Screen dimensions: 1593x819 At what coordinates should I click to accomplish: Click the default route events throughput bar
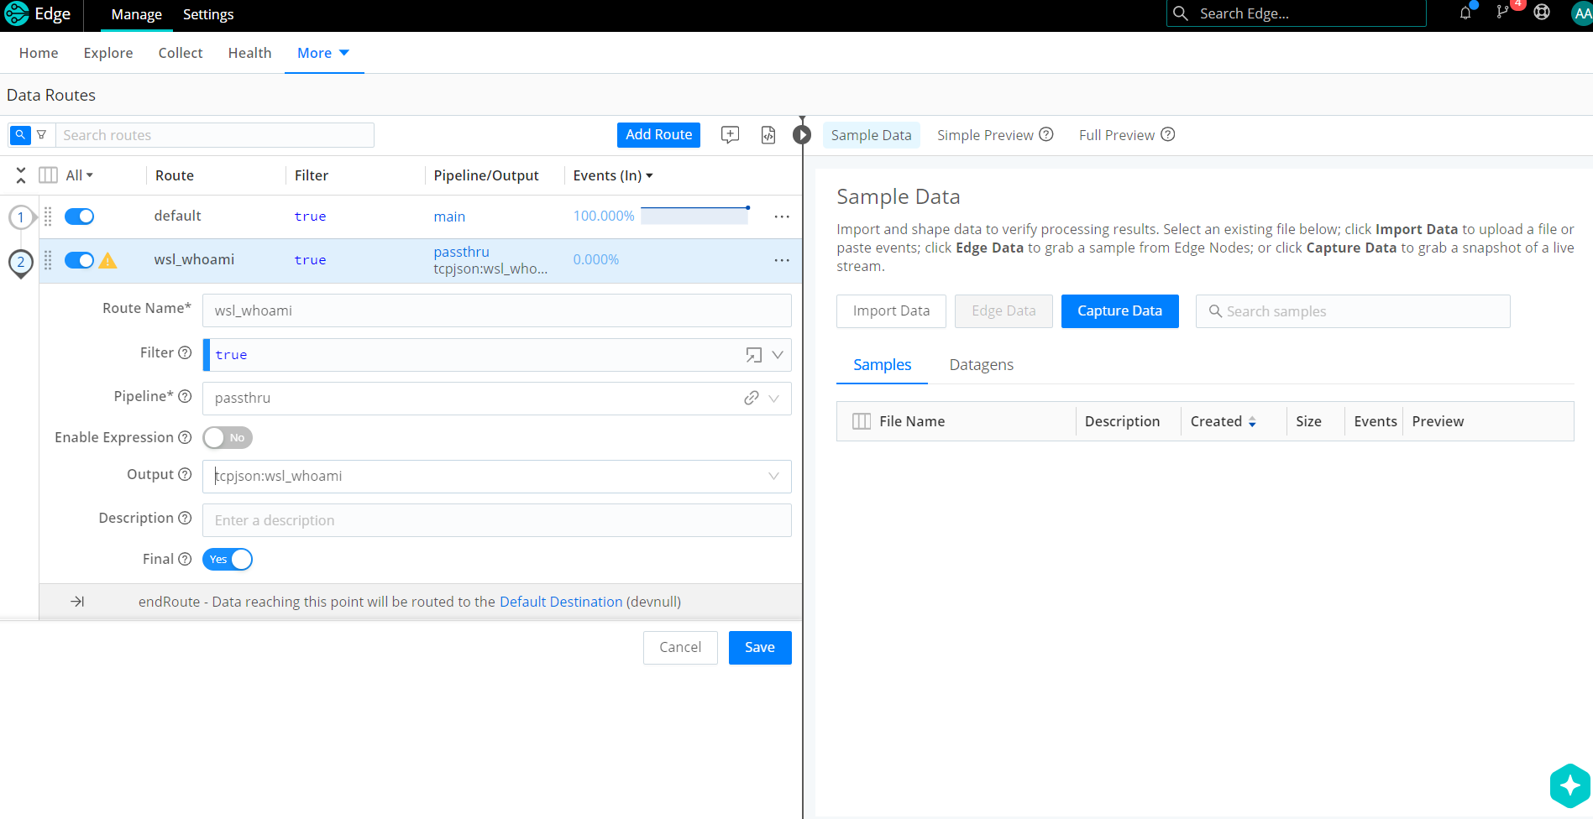[x=694, y=216]
